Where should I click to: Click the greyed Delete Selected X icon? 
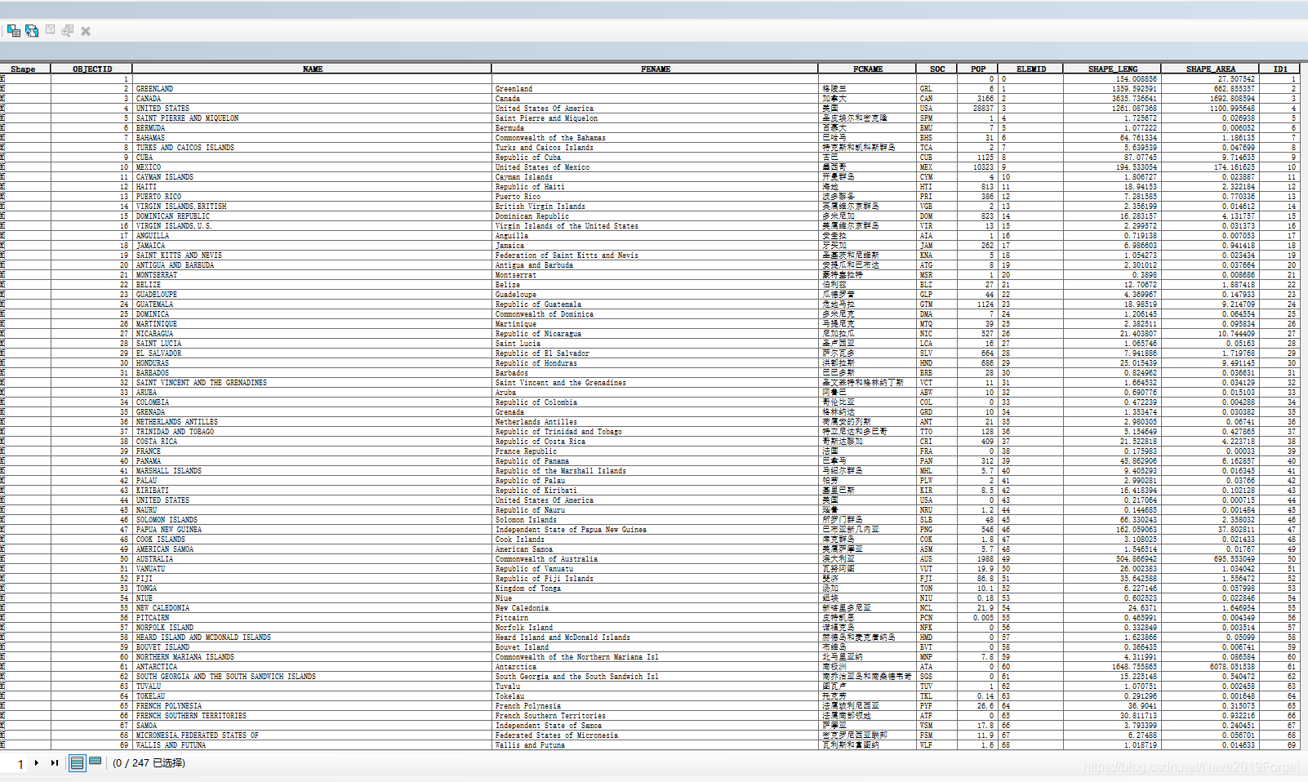(x=86, y=31)
